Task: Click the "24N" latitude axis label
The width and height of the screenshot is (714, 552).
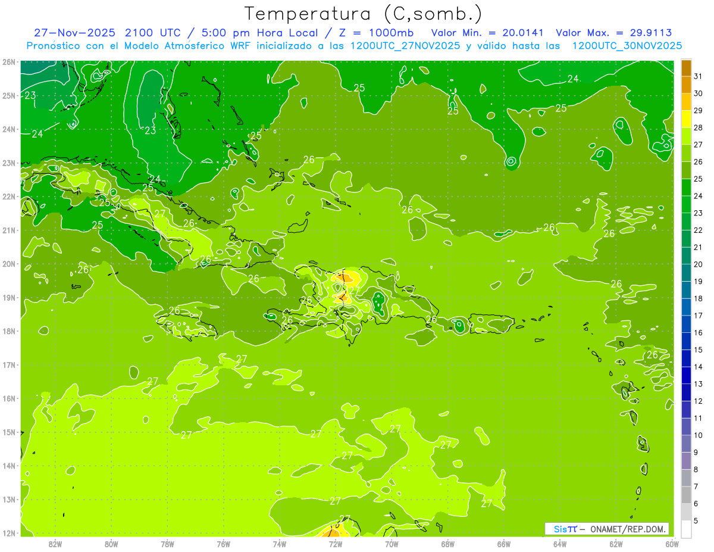Action: tap(9, 129)
